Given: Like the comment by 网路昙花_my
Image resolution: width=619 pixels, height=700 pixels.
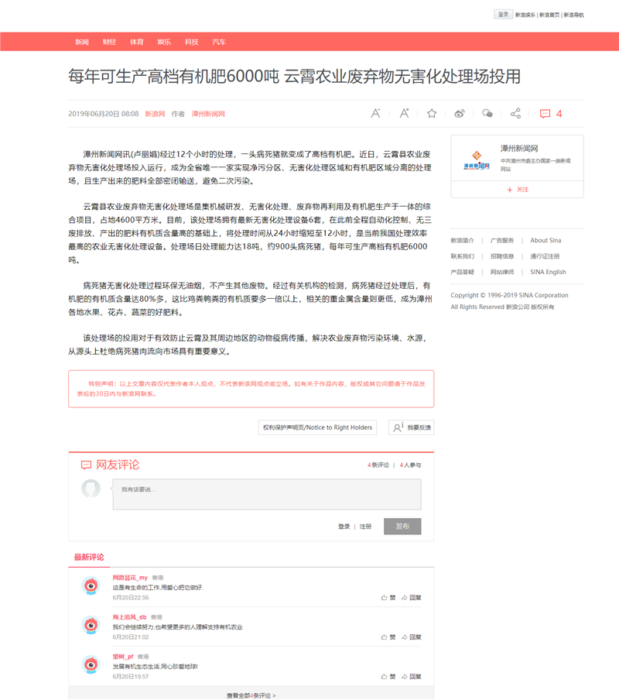Looking at the screenshot, I should (388, 598).
